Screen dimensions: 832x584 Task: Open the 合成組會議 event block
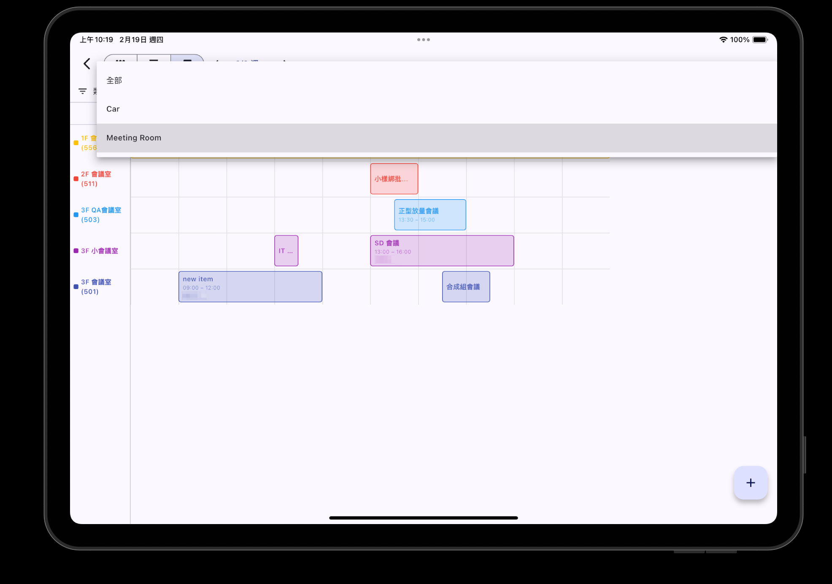click(466, 287)
